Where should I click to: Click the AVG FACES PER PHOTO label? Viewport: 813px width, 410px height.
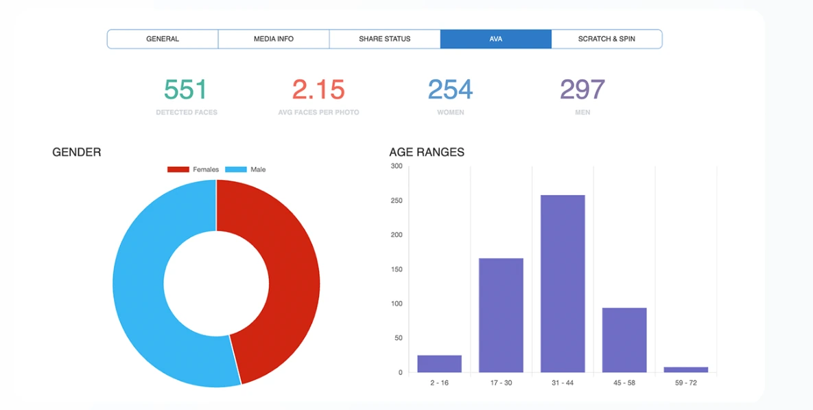point(318,113)
